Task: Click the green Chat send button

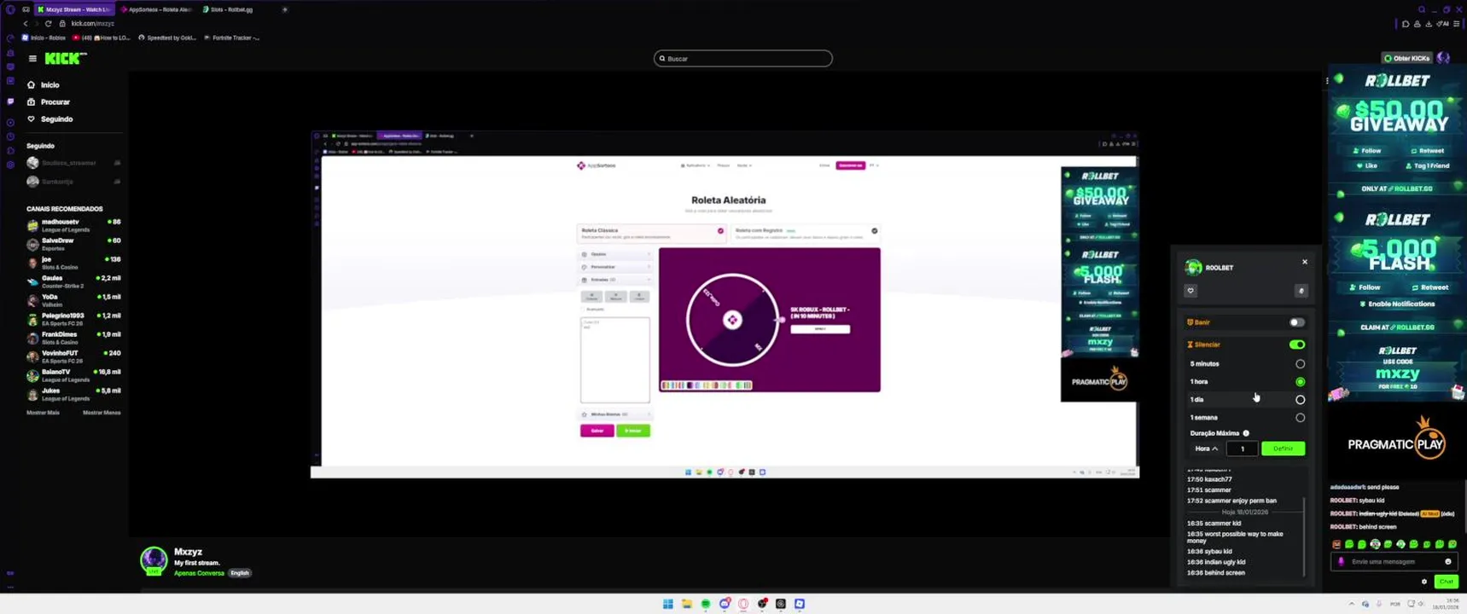Action: (1446, 582)
